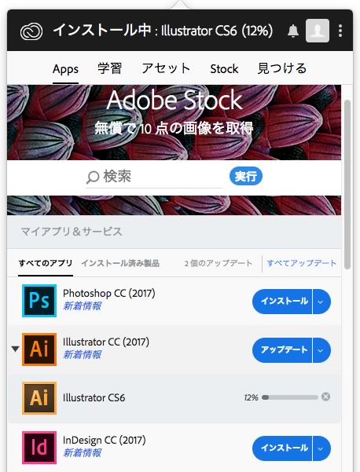Open notifications bell icon
The width and height of the screenshot is (360, 472).
[293, 31]
